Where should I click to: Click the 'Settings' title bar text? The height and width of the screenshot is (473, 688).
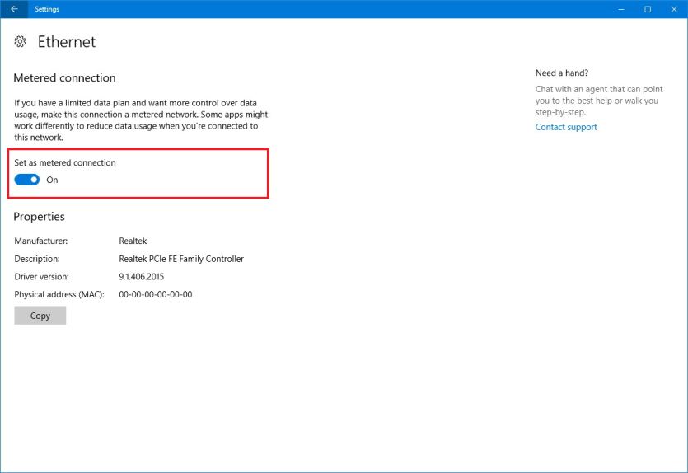47,9
